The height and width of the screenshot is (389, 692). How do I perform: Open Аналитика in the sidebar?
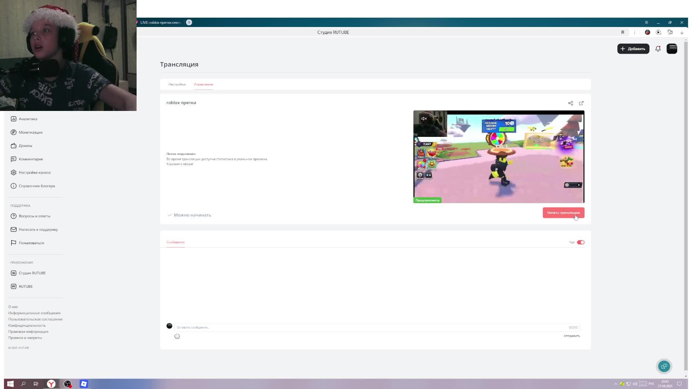pos(28,119)
